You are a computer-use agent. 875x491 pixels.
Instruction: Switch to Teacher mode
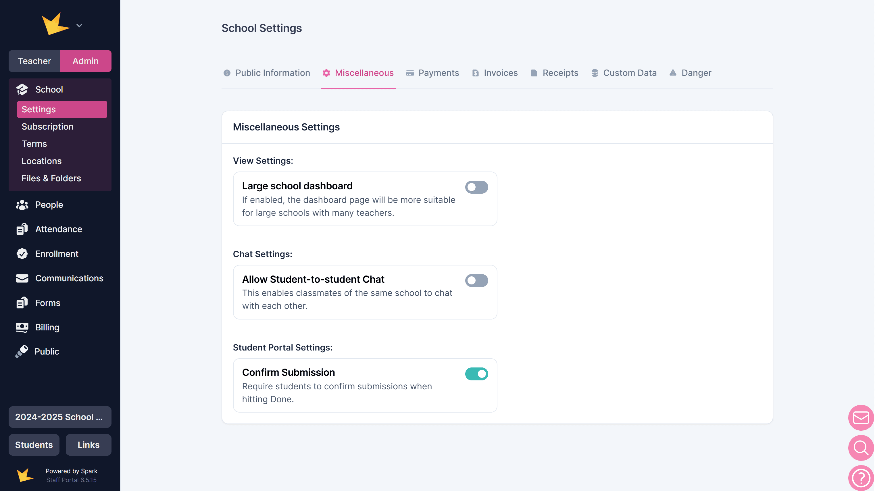[34, 61]
